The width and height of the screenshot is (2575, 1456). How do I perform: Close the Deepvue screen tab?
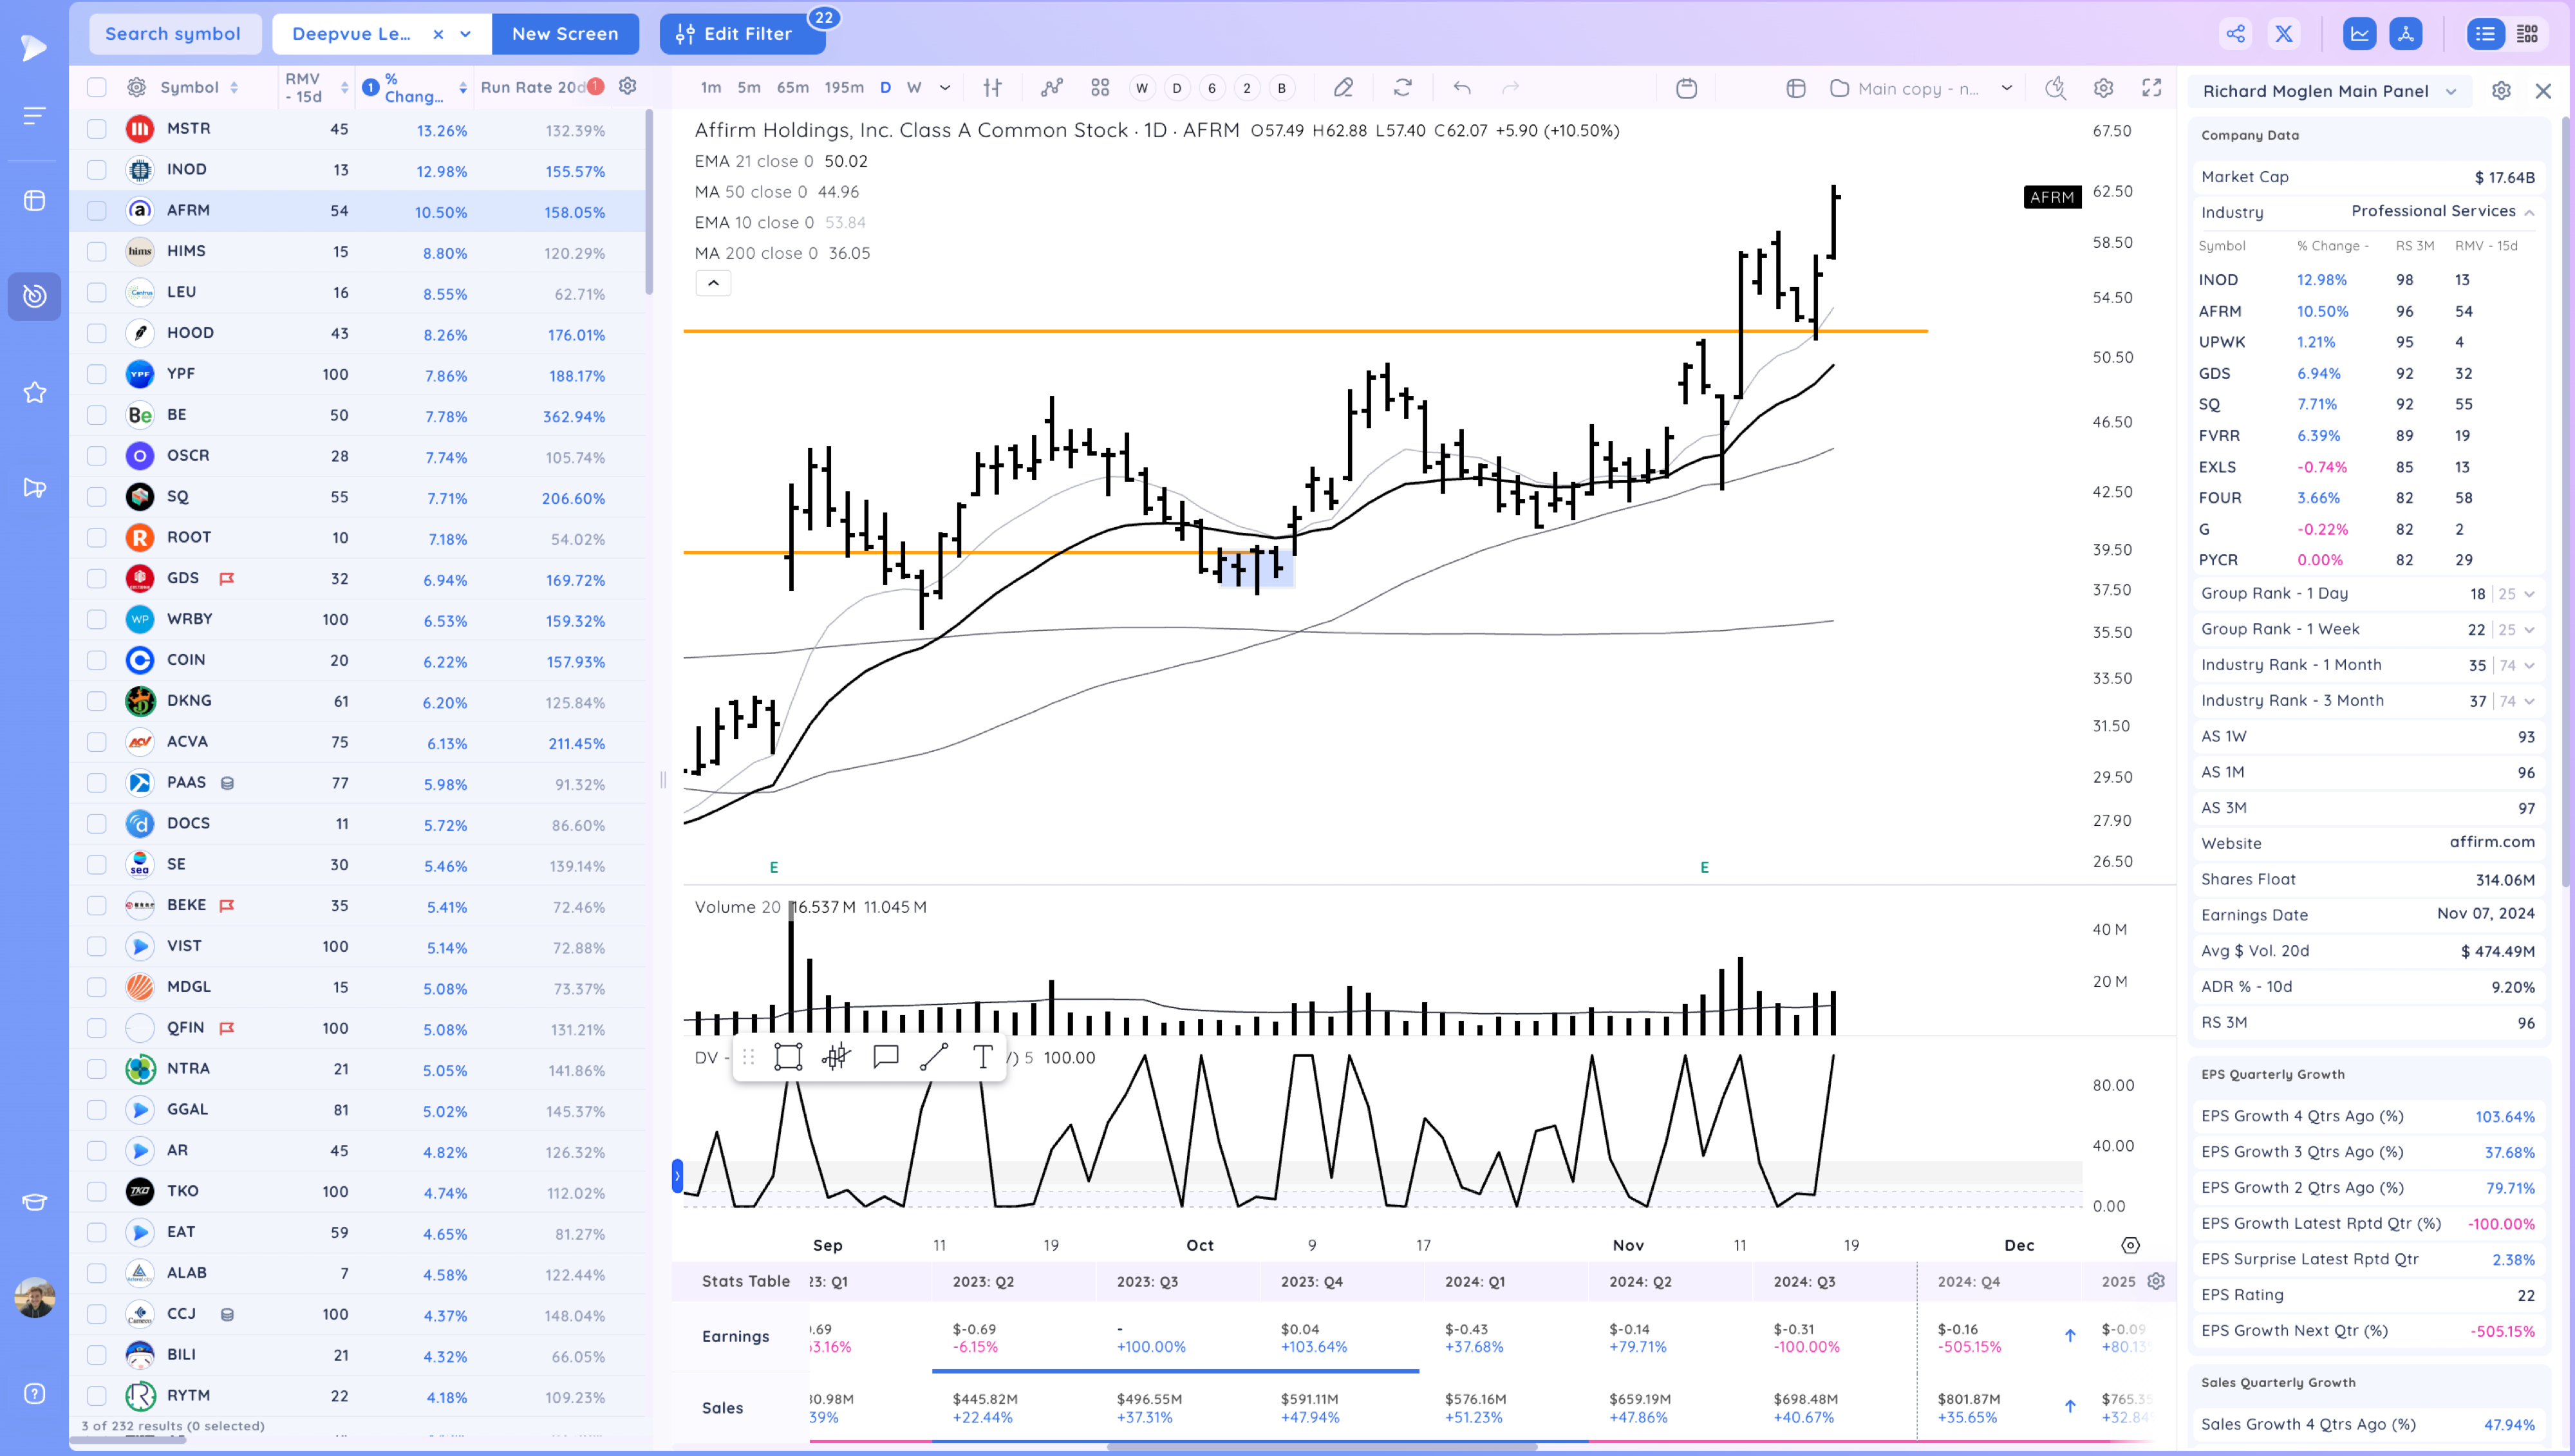coord(438,34)
